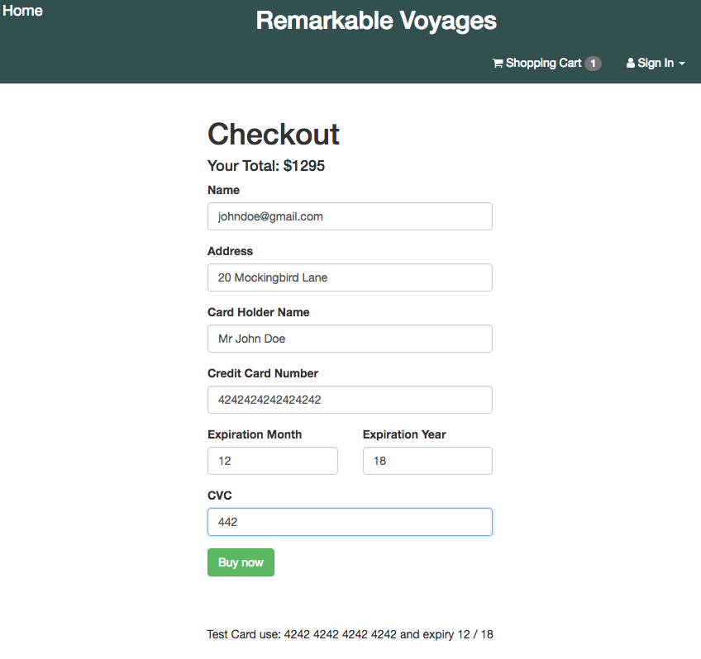Click the user profile icon
The width and height of the screenshot is (701, 659).
pyautogui.click(x=631, y=63)
